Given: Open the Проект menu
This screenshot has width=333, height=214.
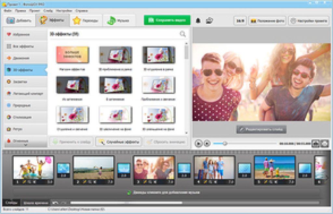Looking at the screenshot, I should (x=34, y=11).
